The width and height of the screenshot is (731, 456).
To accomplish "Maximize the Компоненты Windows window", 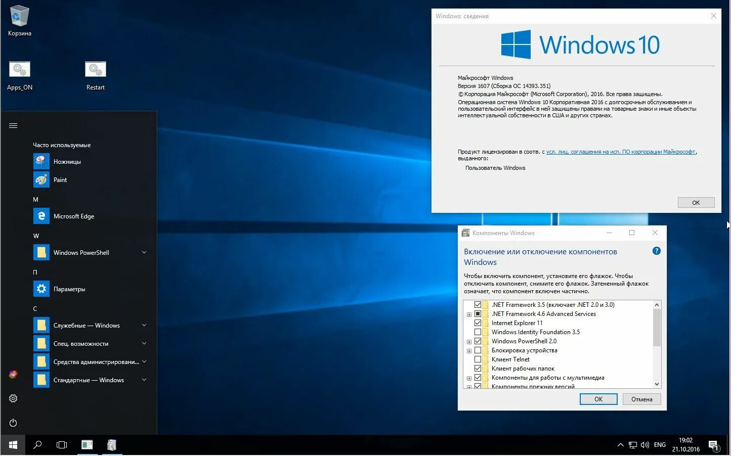I will (632, 233).
